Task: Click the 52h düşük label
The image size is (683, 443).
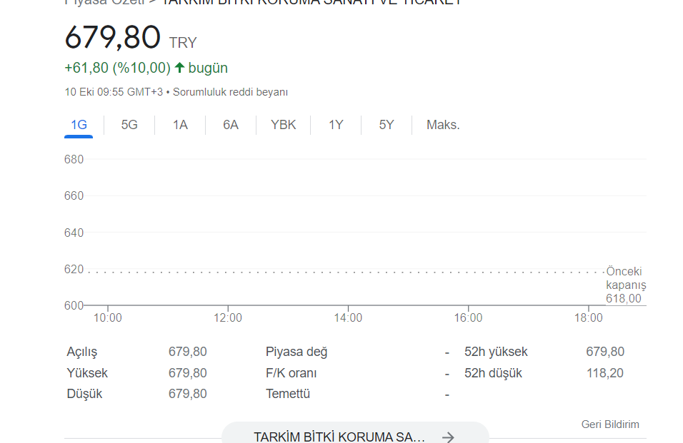Action: click(x=493, y=373)
